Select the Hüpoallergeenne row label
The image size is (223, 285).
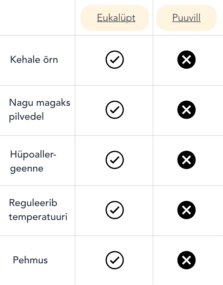[x=33, y=161]
